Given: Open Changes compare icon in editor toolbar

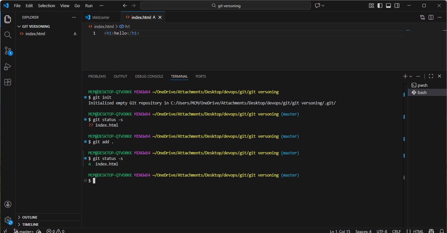Looking at the screenshot, I should tap(422, 17).
